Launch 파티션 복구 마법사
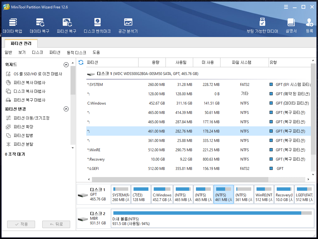 [x=26, y=100]
